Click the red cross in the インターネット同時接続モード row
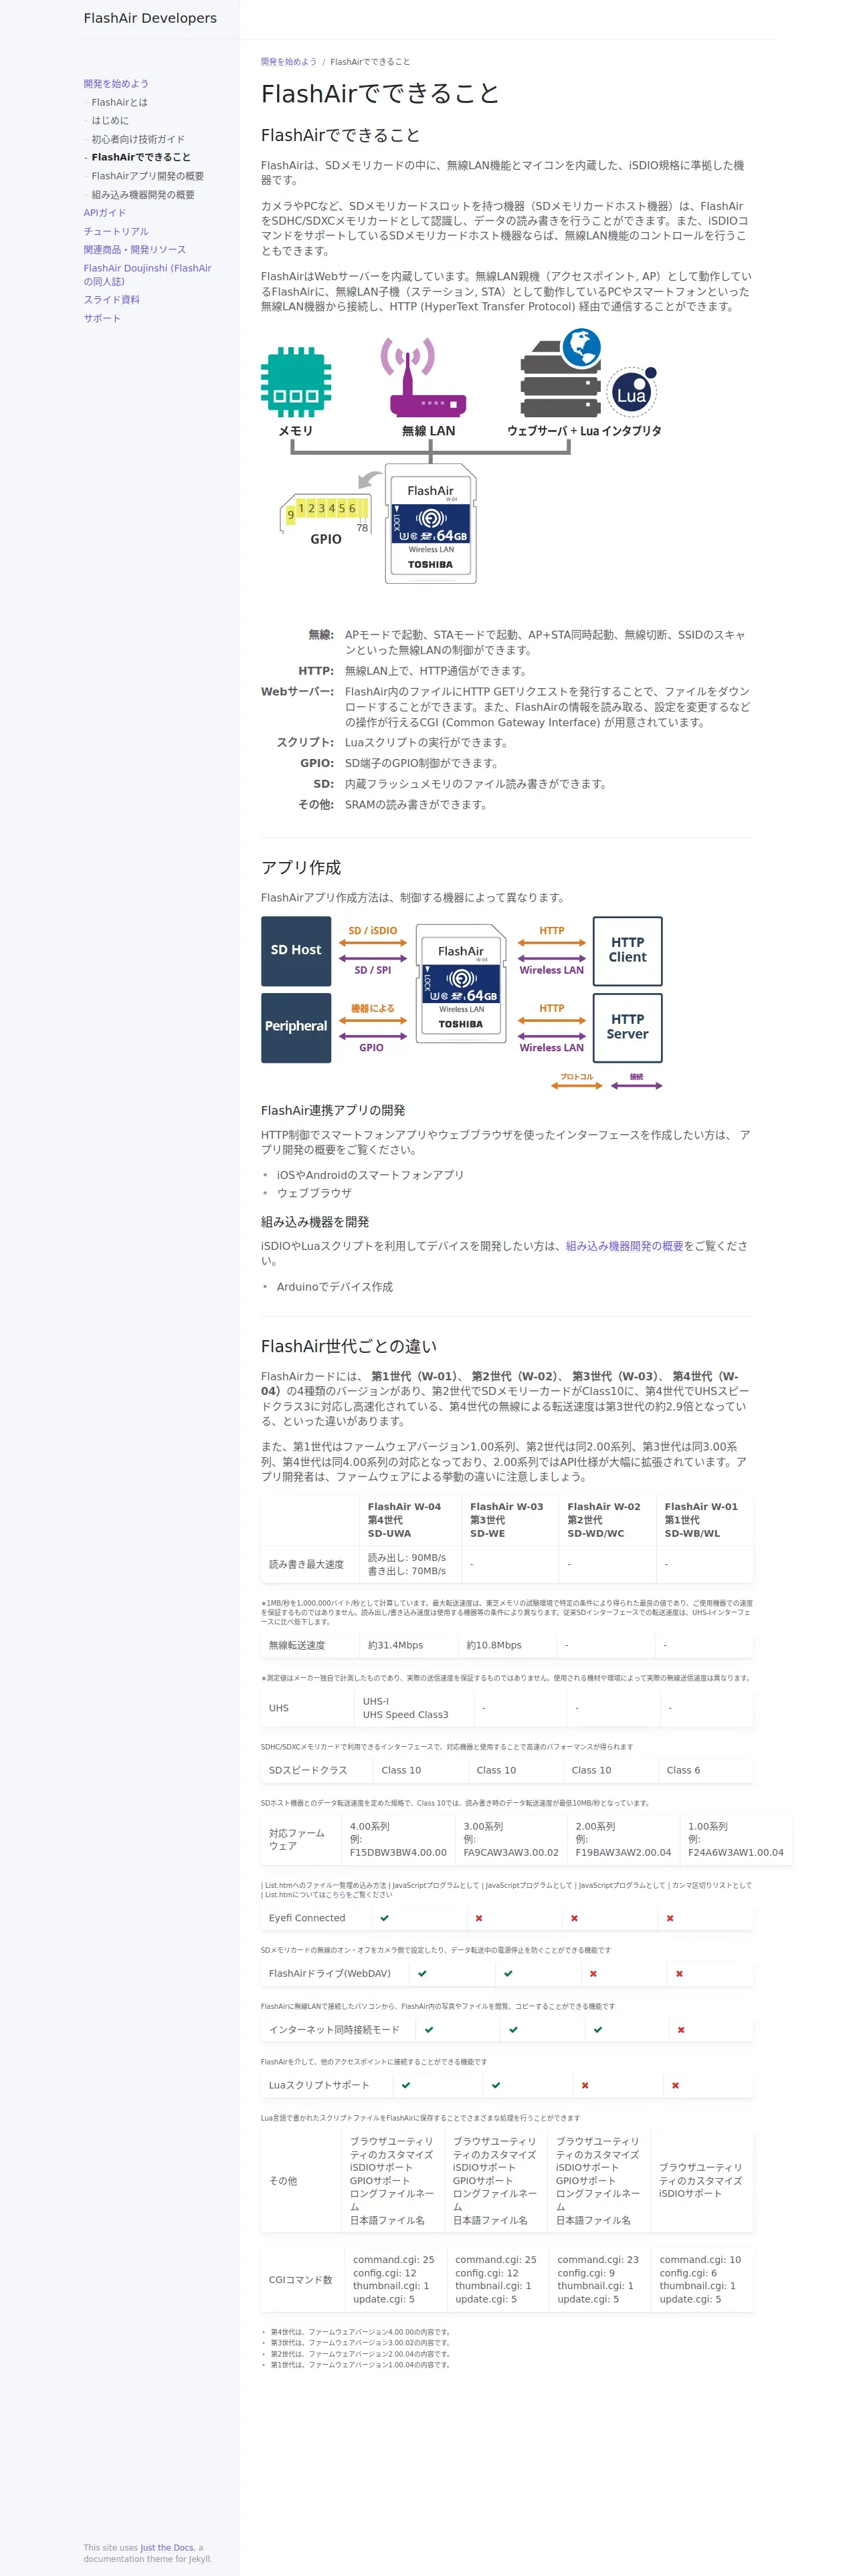 [x=681, y=2029]
